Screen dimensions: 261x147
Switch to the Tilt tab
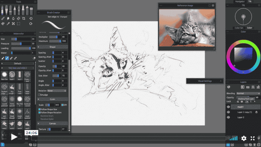250,1
